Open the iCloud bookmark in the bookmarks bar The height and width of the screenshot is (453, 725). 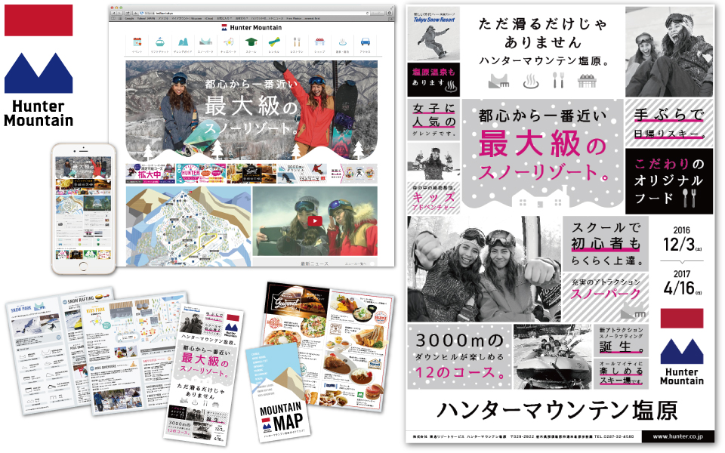(209, 18)
